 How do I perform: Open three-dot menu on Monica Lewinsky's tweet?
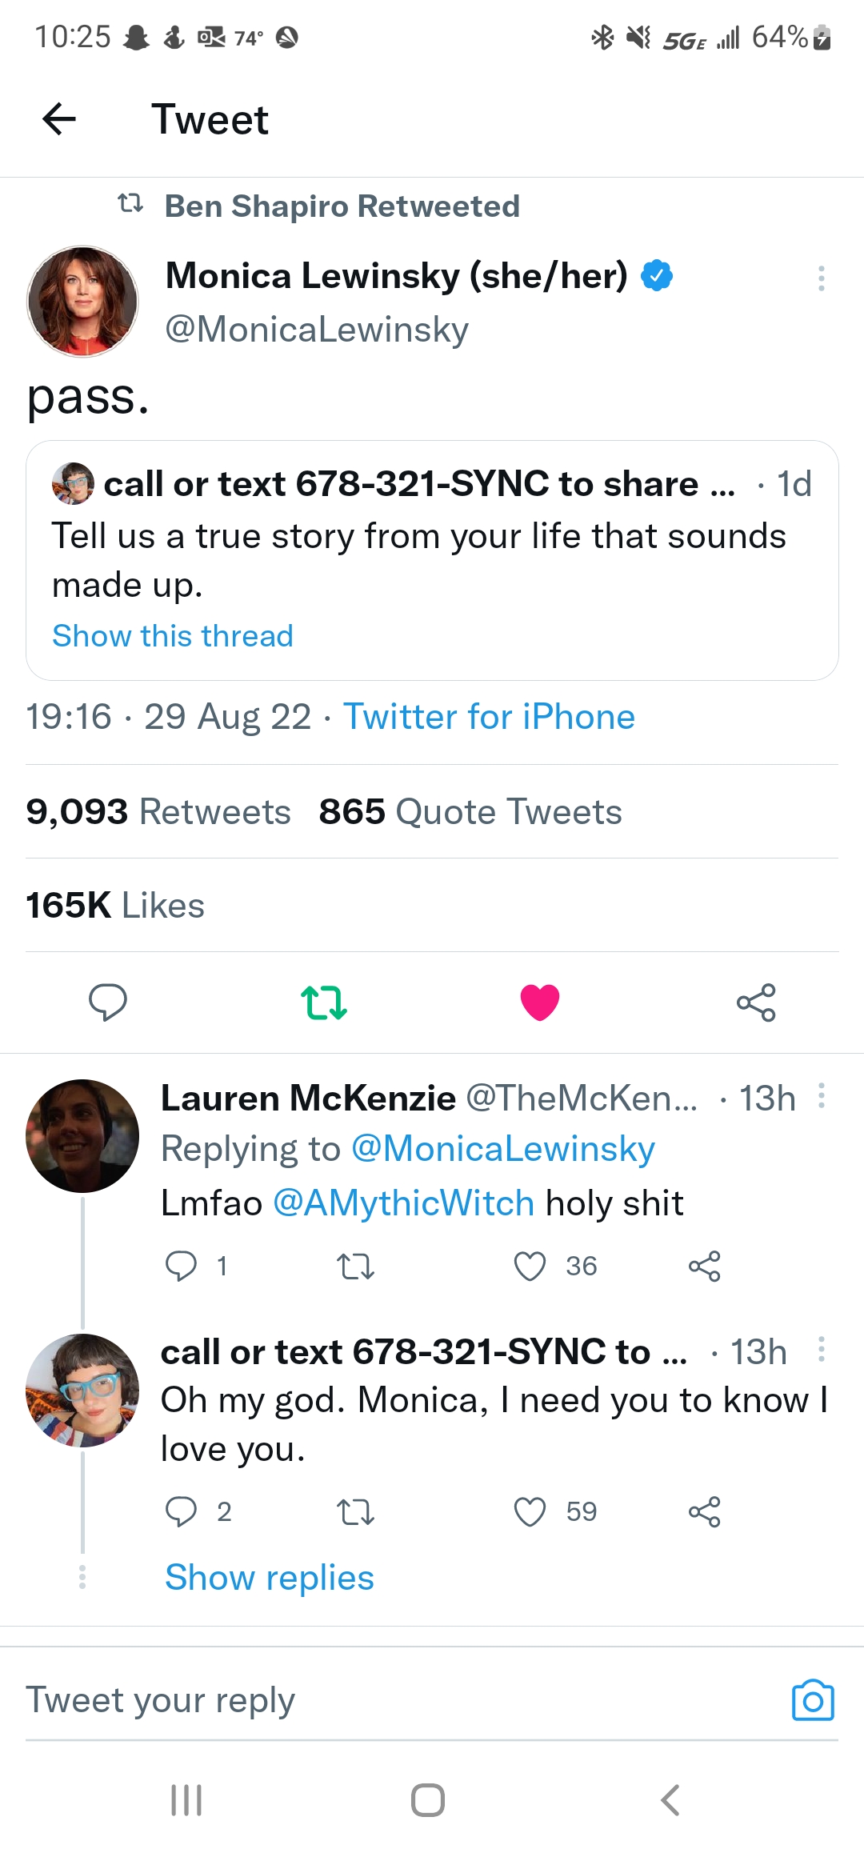click(x=821, y=278)
